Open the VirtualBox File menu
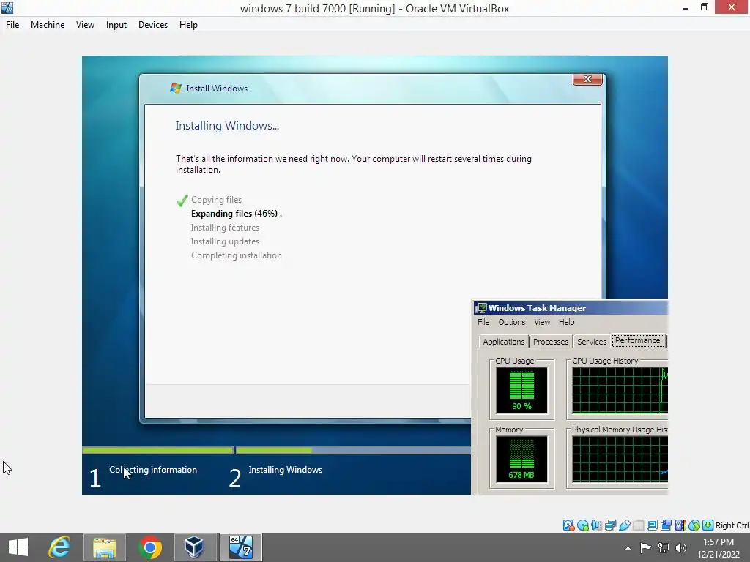 12,25
